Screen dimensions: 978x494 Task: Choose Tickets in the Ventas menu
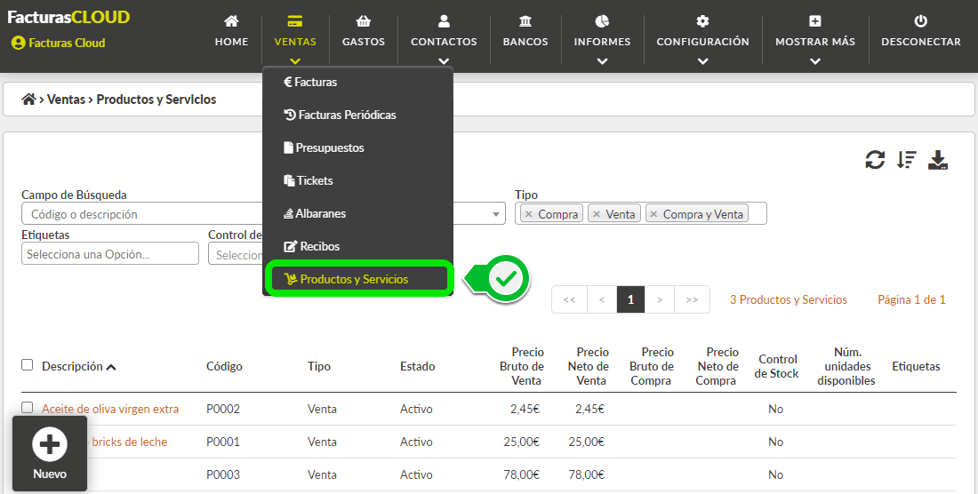tap(309, 180)
